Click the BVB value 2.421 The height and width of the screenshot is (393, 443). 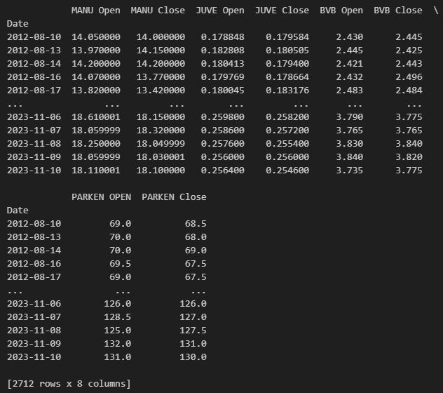350,64
